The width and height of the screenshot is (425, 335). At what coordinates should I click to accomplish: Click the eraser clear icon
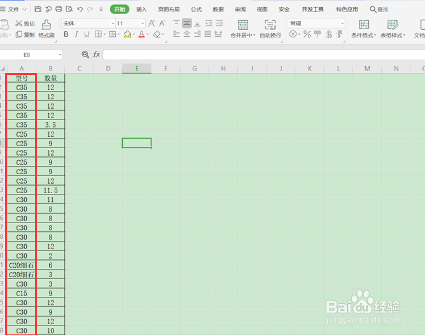(x=157, y=34)
